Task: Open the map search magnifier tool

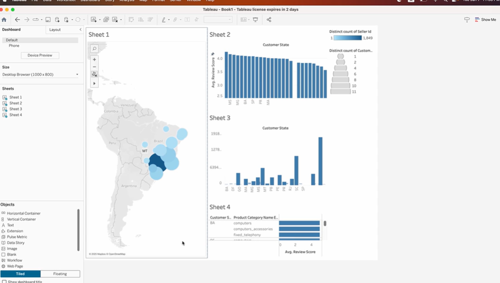Action: pyautogui.click(x=94, y=49)
